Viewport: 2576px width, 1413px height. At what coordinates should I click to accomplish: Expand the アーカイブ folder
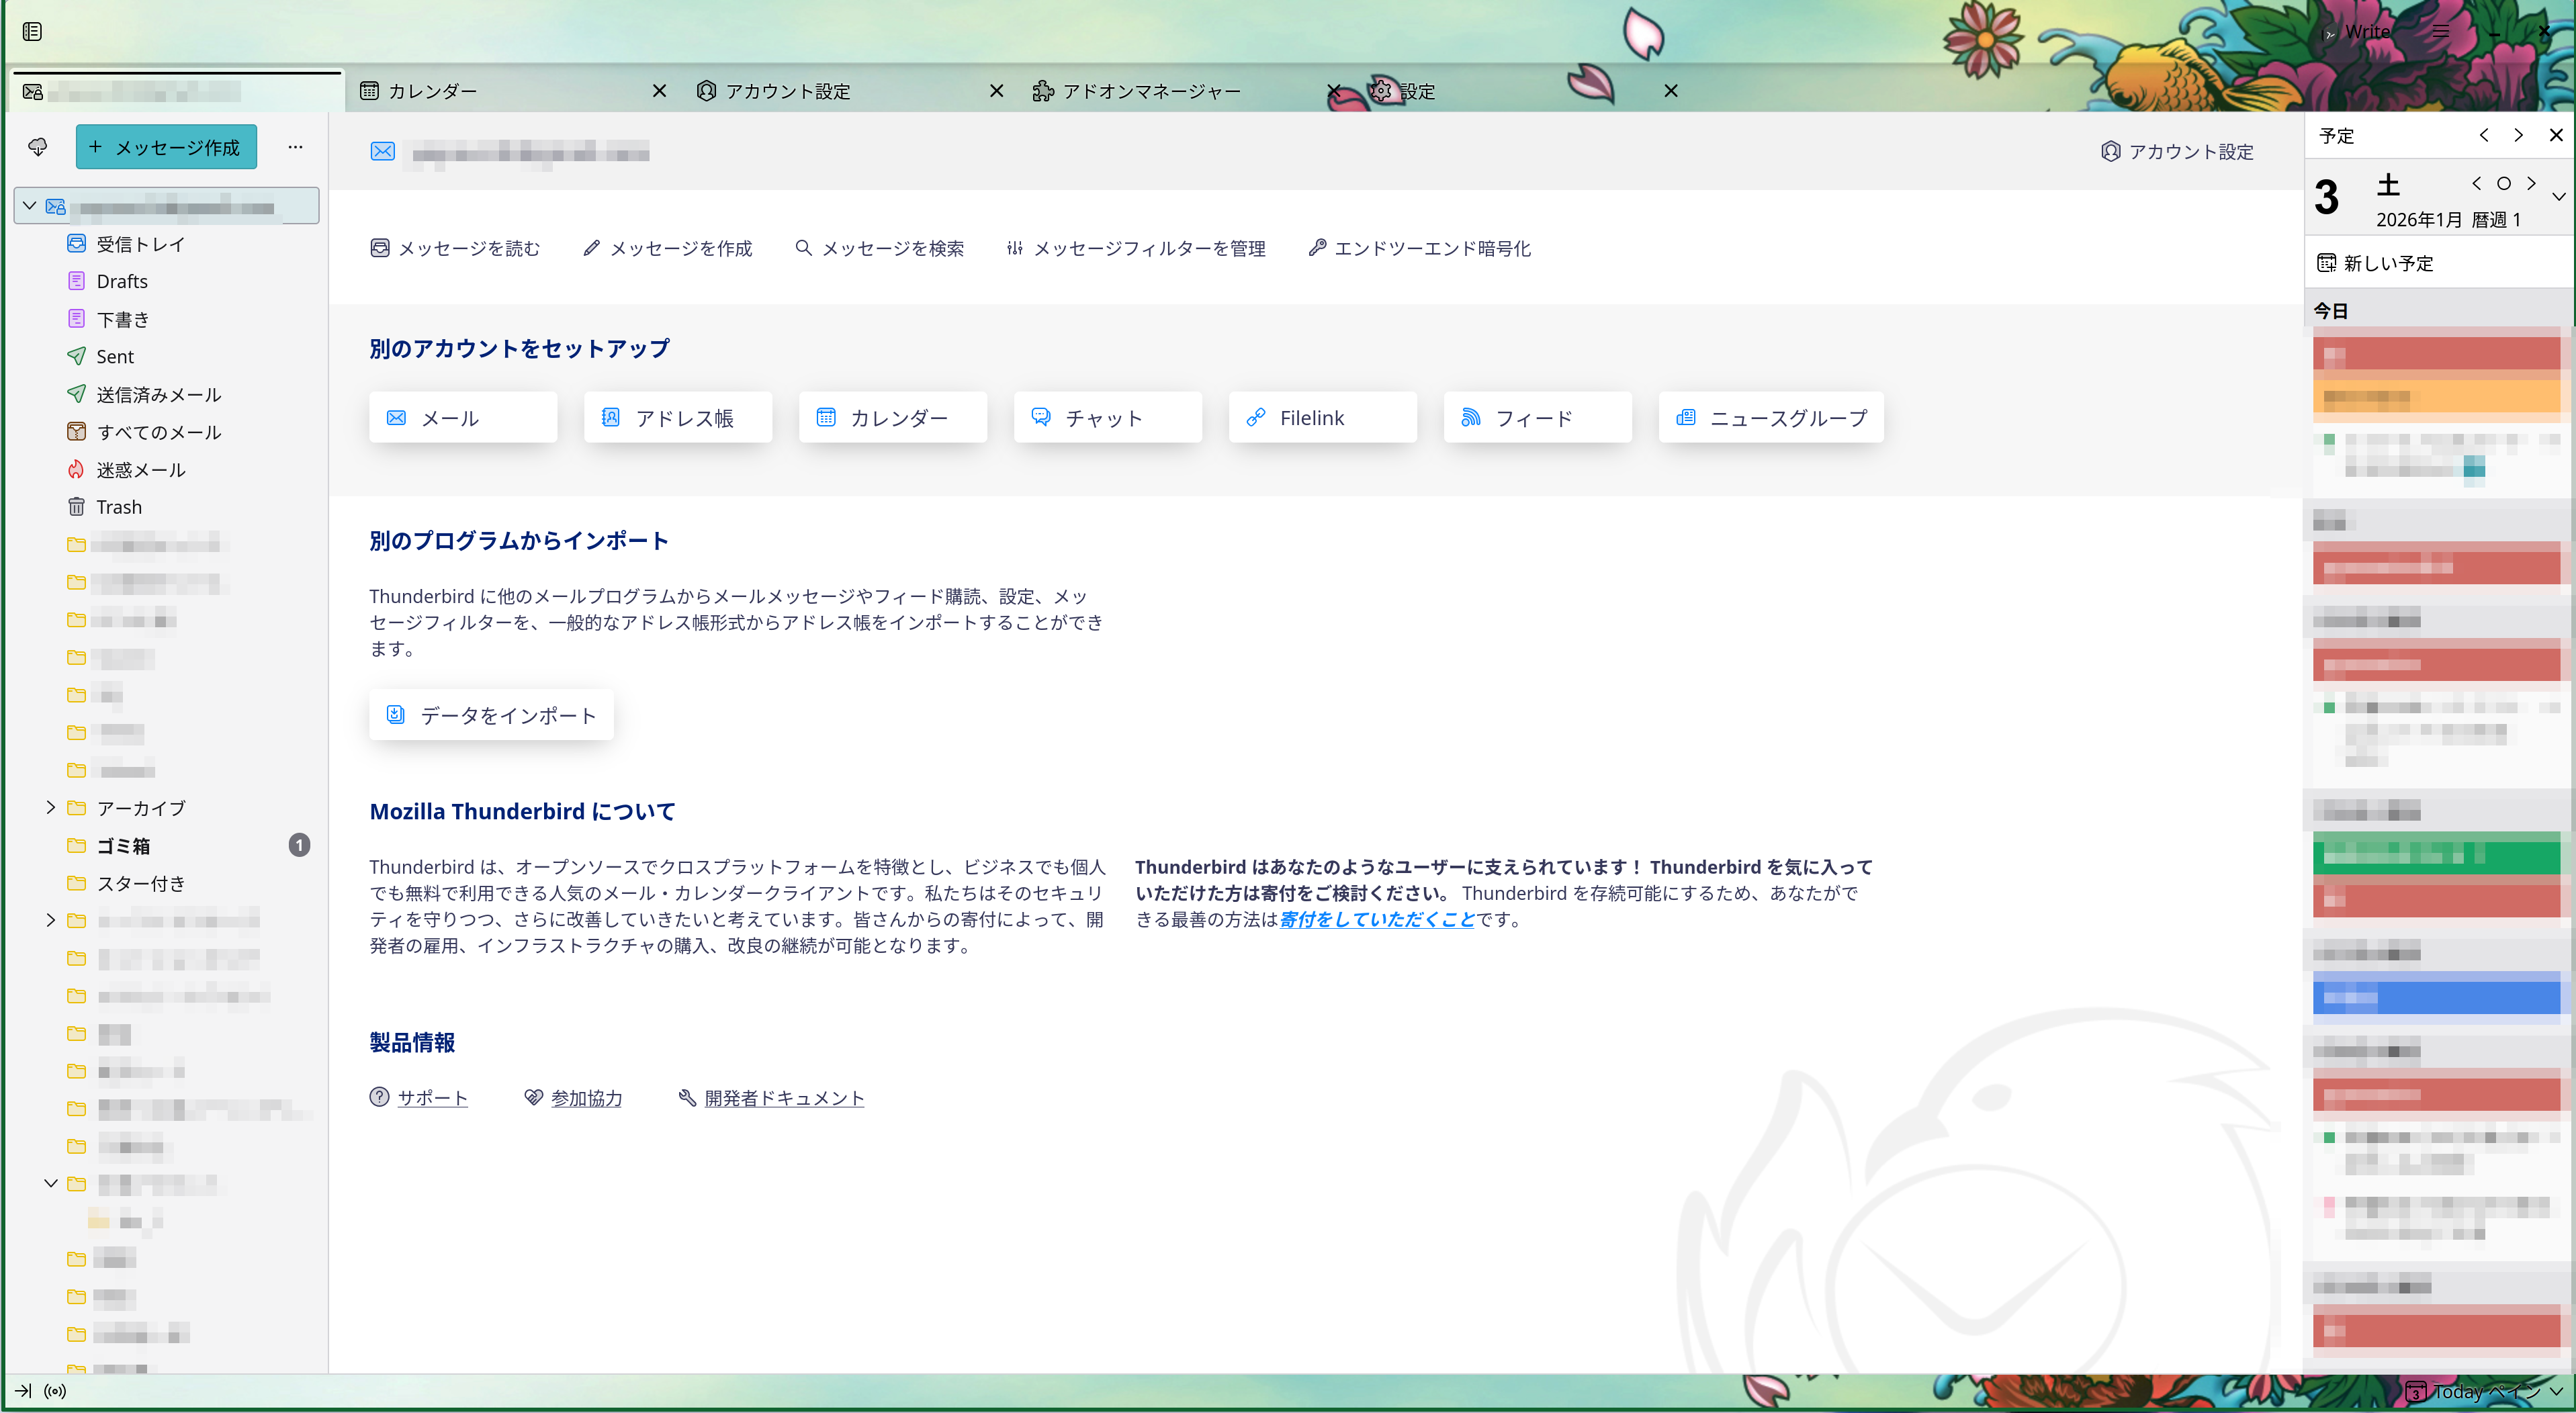click(51, 807)
